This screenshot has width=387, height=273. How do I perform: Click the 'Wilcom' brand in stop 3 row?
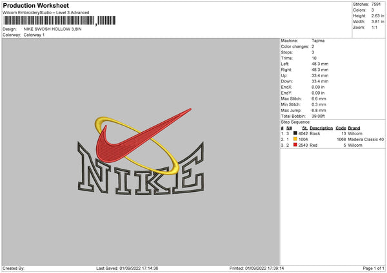[x=355, y=146]
